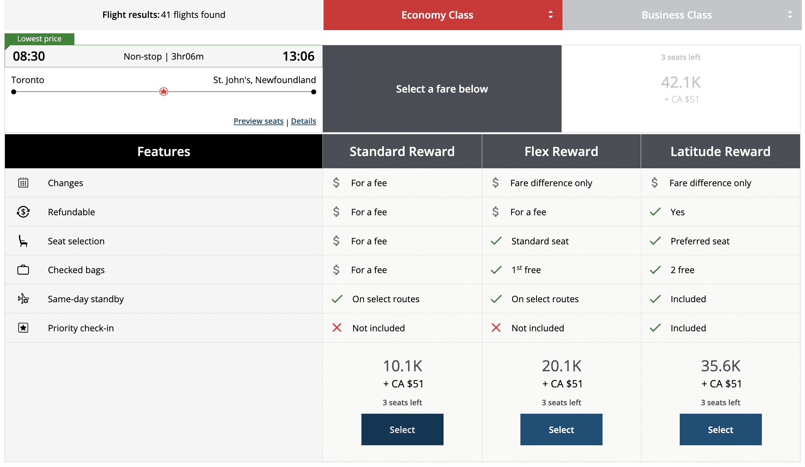Click the Changes calendar icon
The height and width of the screenshot is (467, 805).
tap(23, 183)
